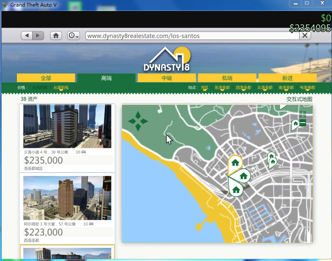Sort price 从高到低
Image resolution: width=332 pixels, height=261 pixels.
pos(61,88)
